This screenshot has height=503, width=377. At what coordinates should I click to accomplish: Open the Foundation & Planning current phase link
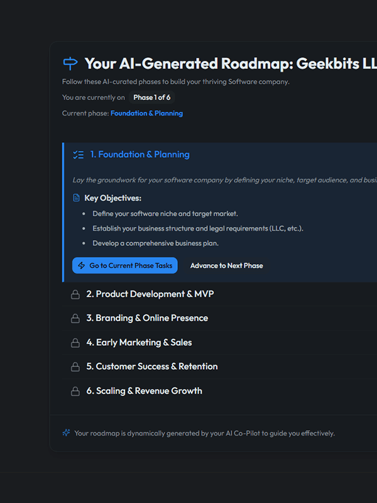click(x=146, y=113)
